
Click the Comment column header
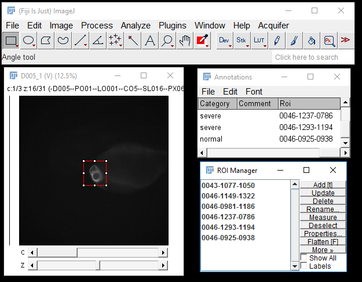[258, 104]
